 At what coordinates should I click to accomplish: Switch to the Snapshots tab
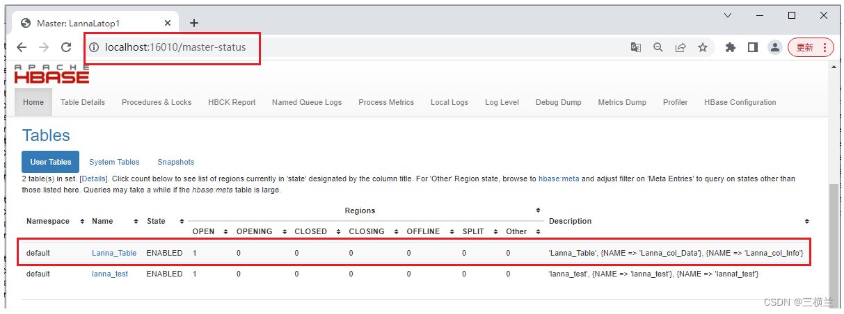(x=175, y=162)
